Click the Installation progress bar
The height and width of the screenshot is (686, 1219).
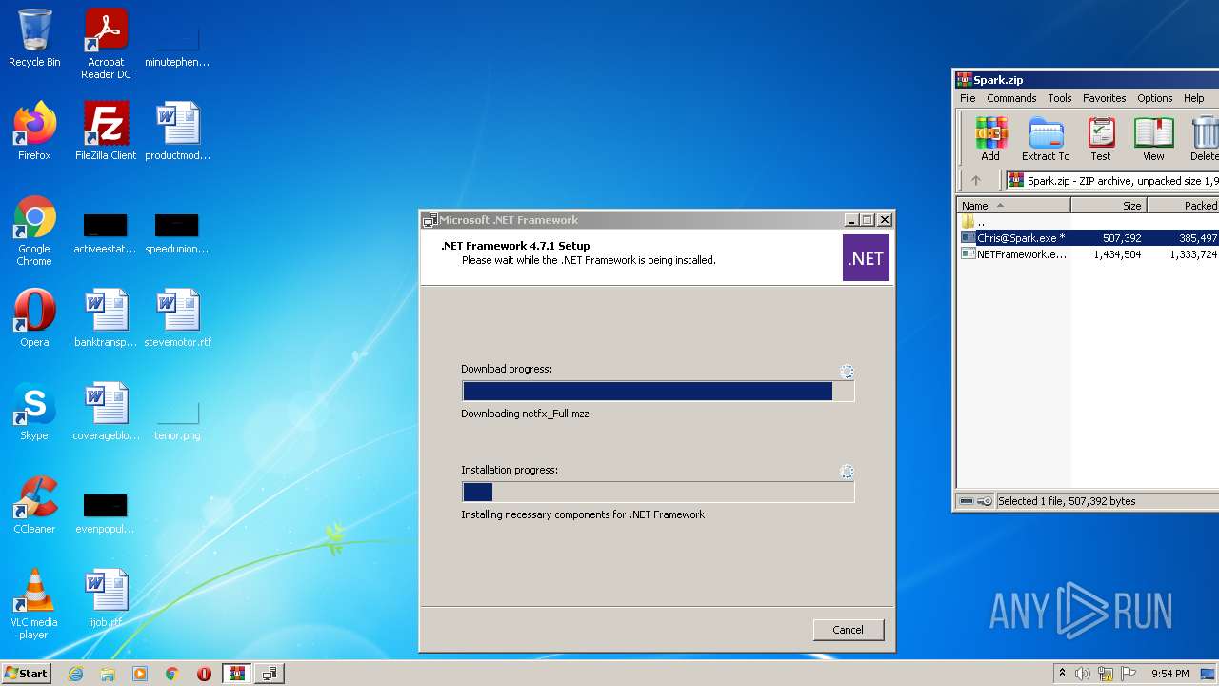tap(658, 492)
